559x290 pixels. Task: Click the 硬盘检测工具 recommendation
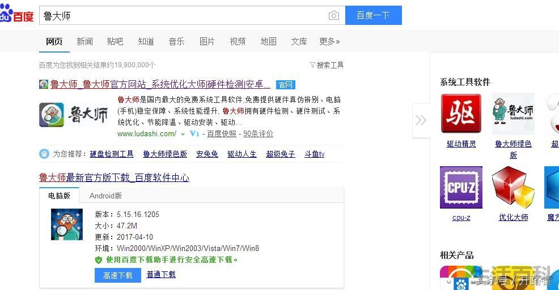pos(112,154)
